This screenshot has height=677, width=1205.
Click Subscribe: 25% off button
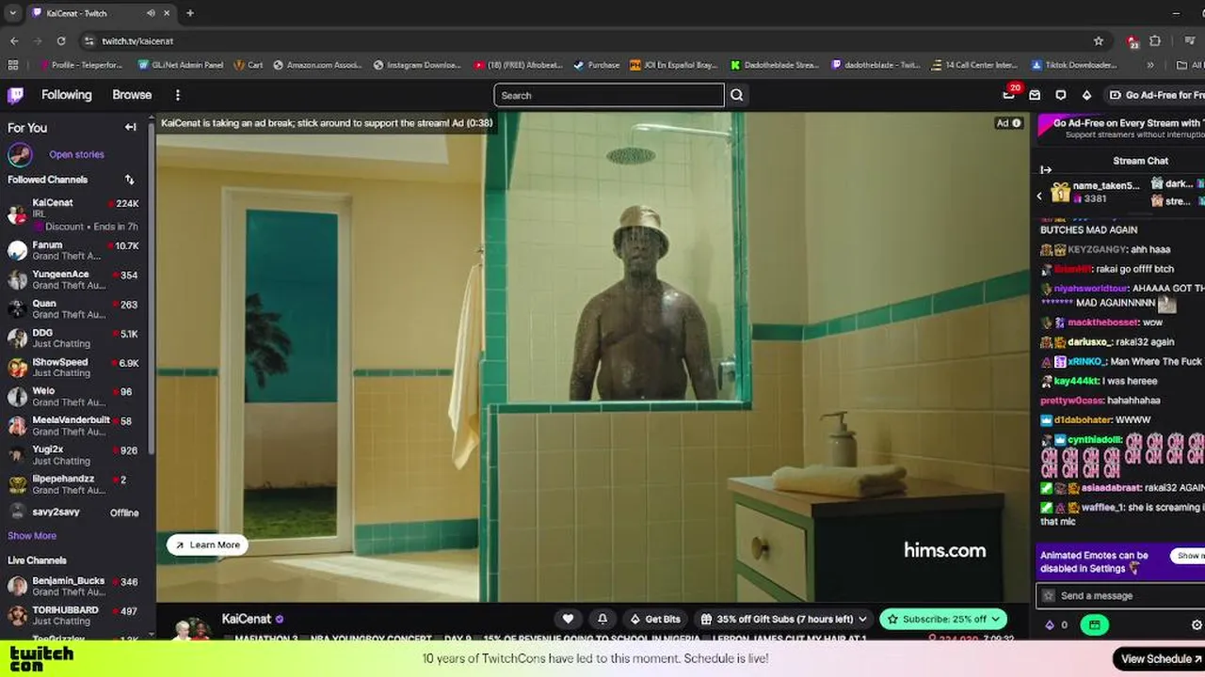943,619
